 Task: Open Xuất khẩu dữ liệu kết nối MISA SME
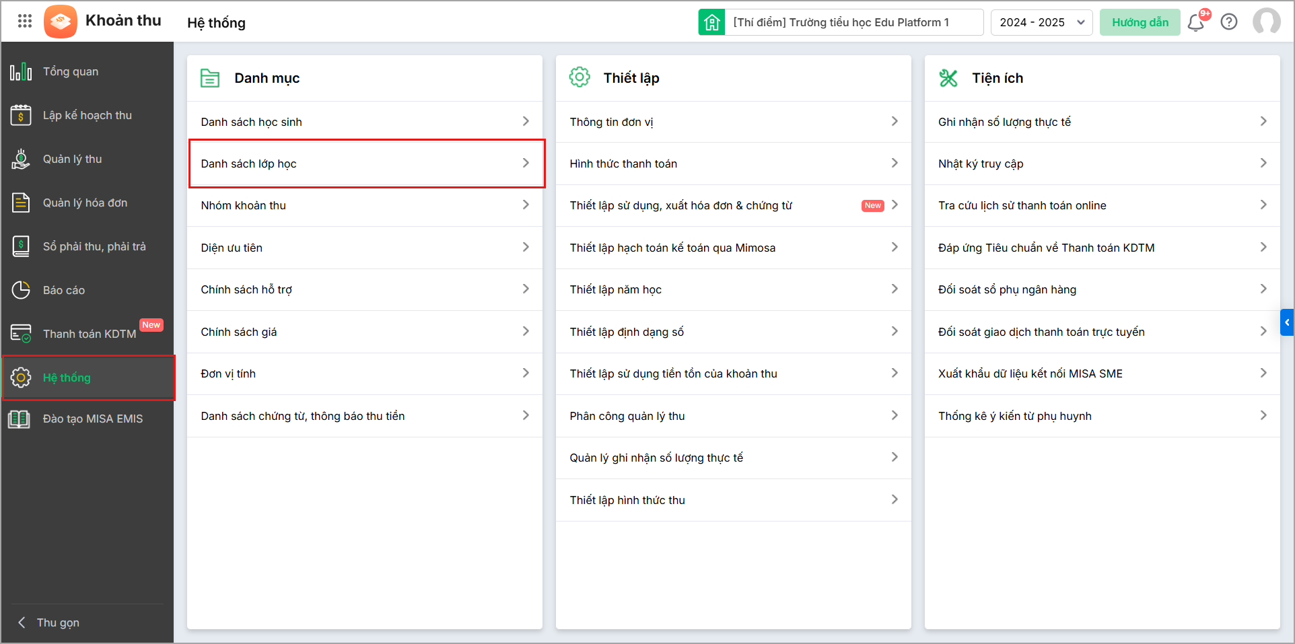(1102, 373)
